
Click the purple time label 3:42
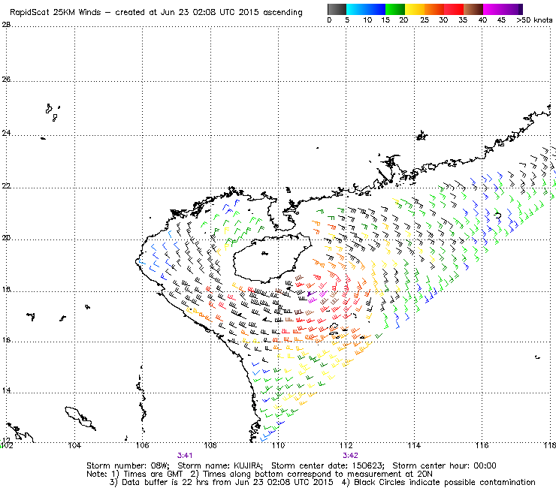click(350, 456)
